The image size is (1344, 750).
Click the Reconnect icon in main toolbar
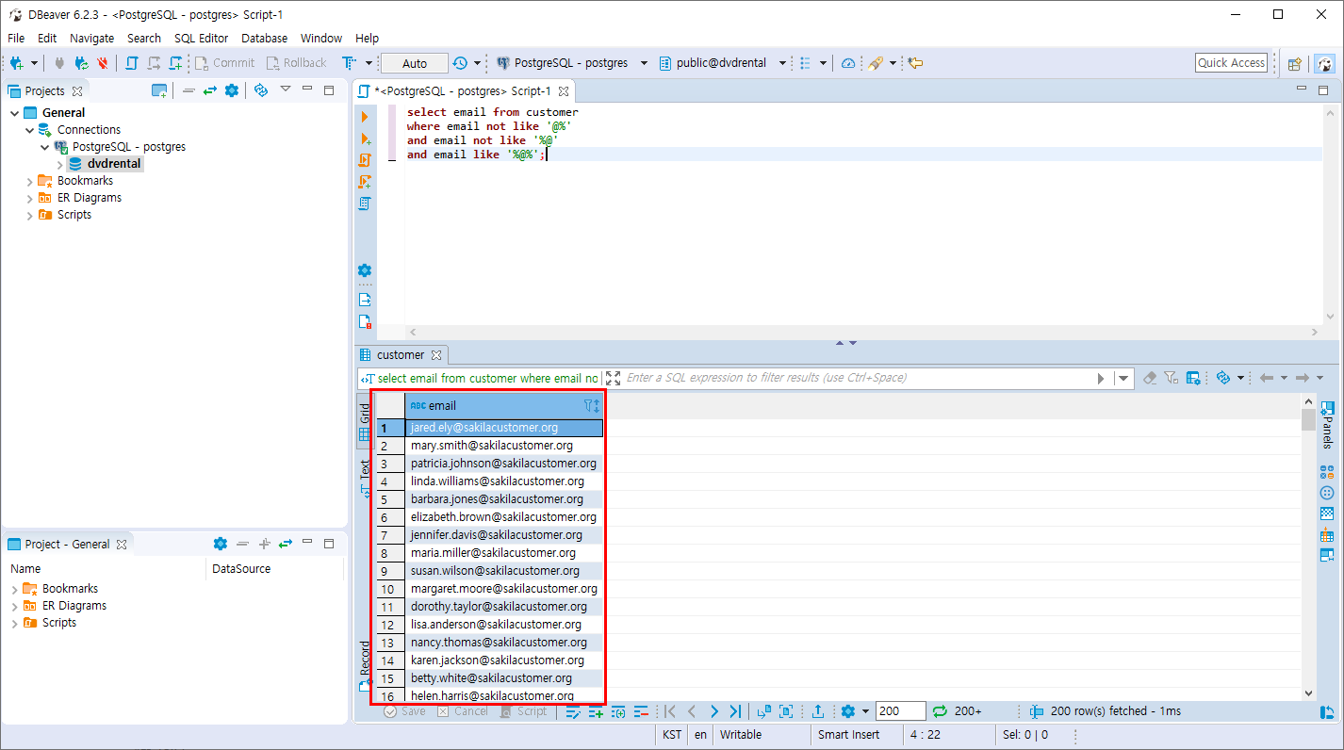tap(81, 63)
